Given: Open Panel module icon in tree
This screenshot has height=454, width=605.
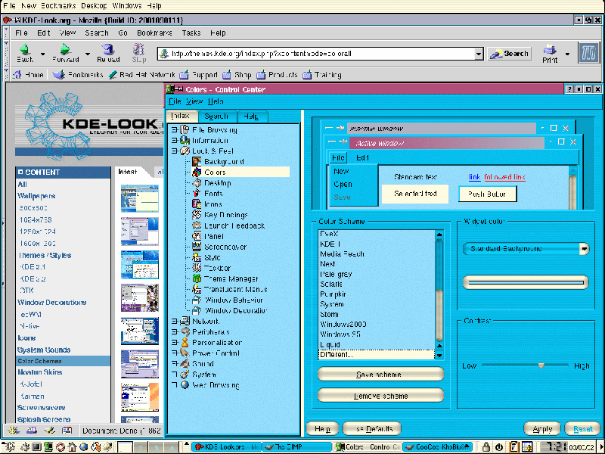Looking at the screenshot, I should 197,235.
